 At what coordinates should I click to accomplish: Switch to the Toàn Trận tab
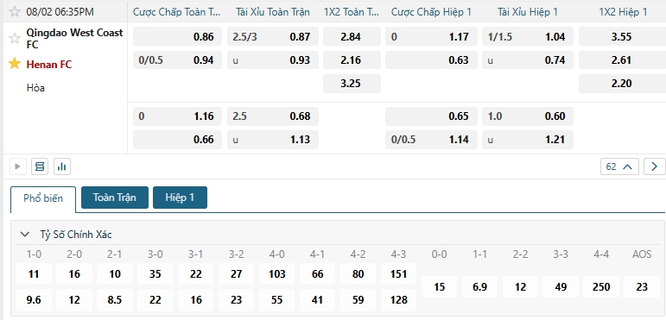115,198
